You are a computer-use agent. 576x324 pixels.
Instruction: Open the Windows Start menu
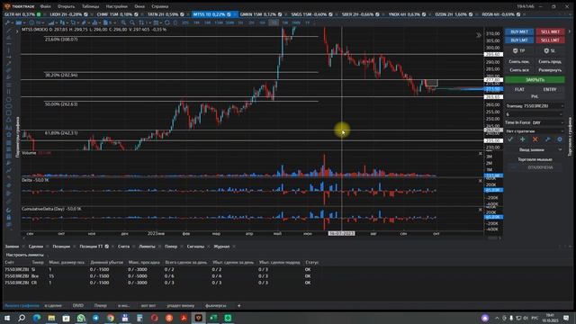point(7,318)
